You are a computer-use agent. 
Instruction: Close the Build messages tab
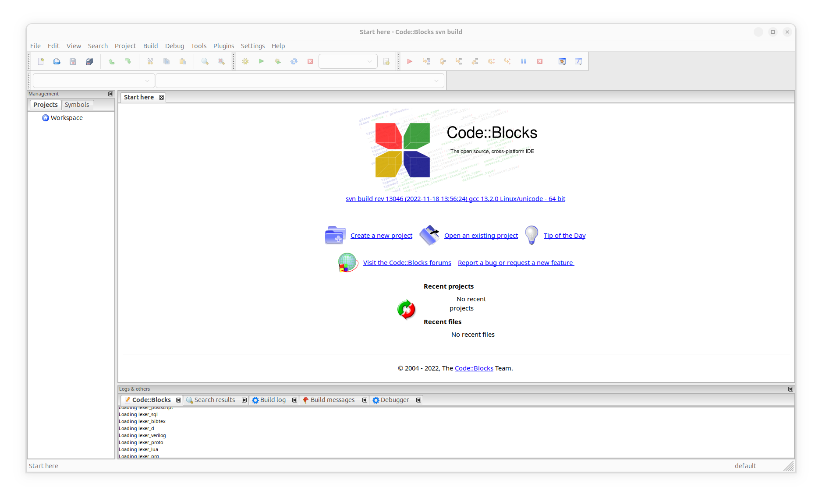365,400
